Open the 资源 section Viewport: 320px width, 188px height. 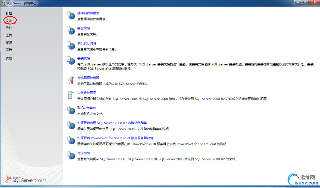tap(9, 42)
